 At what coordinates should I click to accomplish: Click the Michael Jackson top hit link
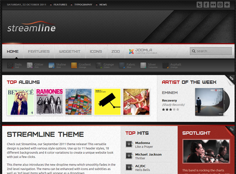coord(148,155)
